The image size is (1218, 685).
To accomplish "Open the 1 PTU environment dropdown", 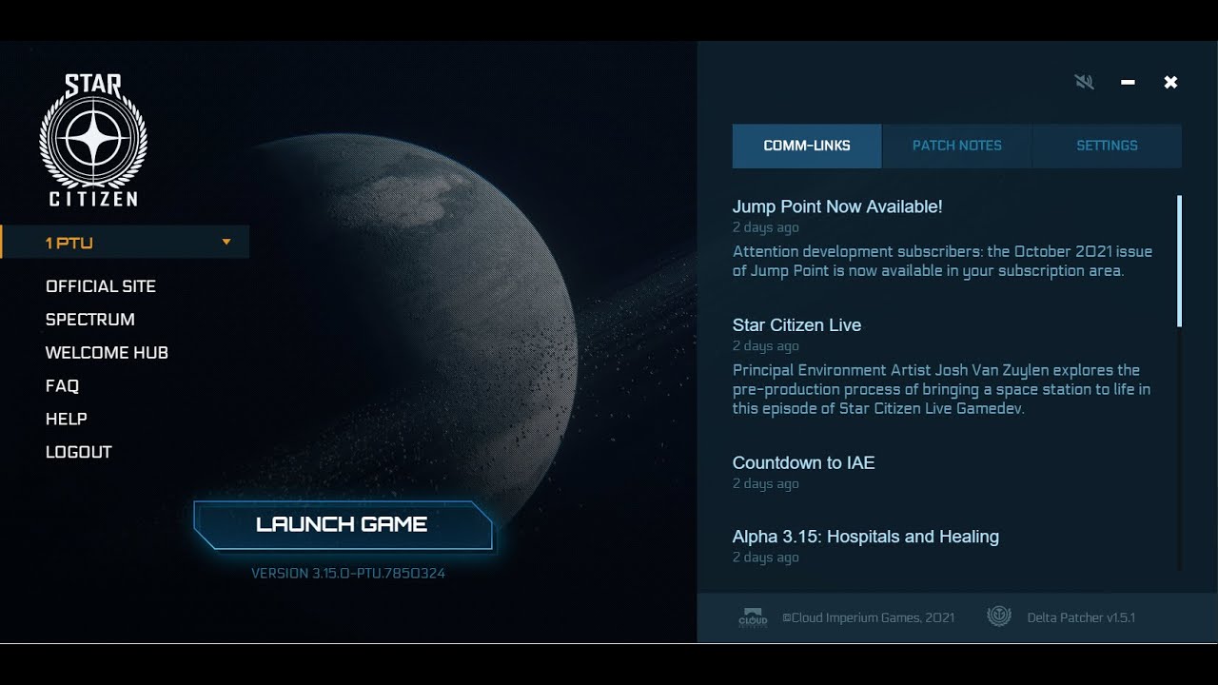I will (126, 243).
